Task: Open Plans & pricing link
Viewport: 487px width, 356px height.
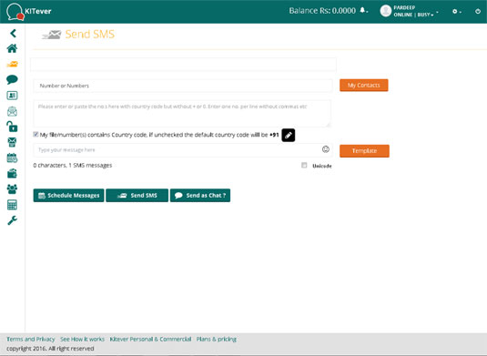Action: 216,339
